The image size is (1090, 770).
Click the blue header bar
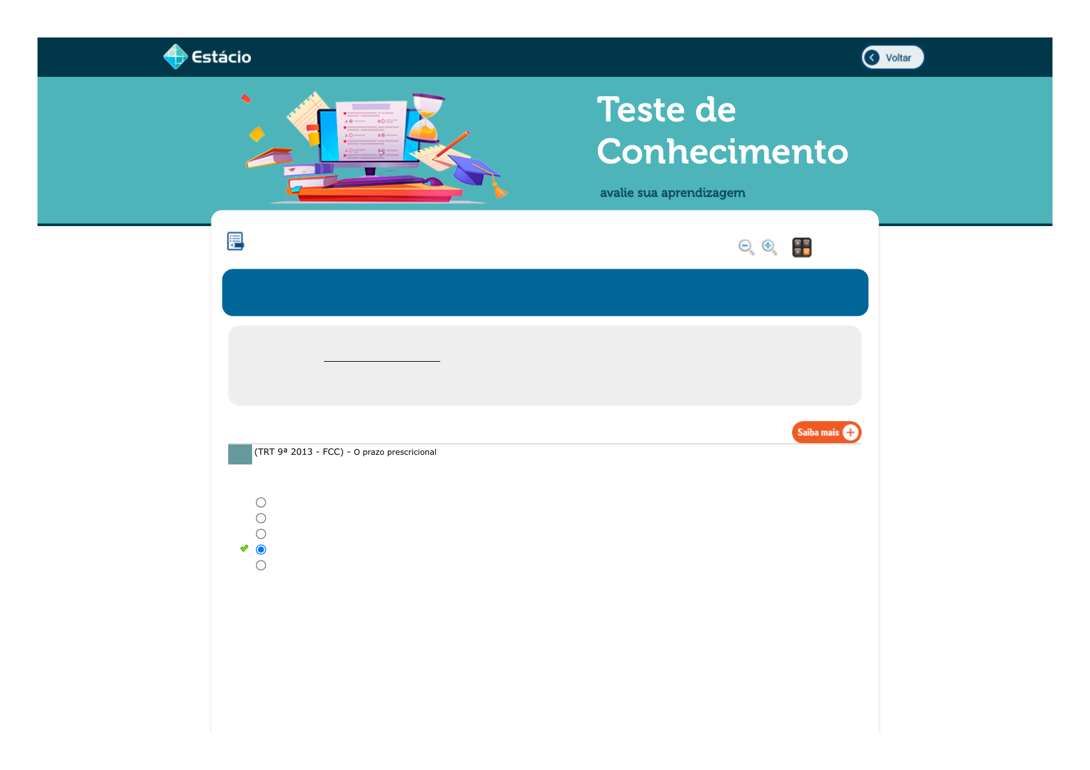point(544,293)
